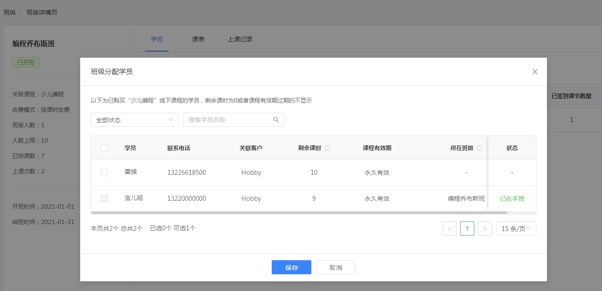Go to next page arrow
The height and width of the screenshot is (291, 602).
[485, 228]
